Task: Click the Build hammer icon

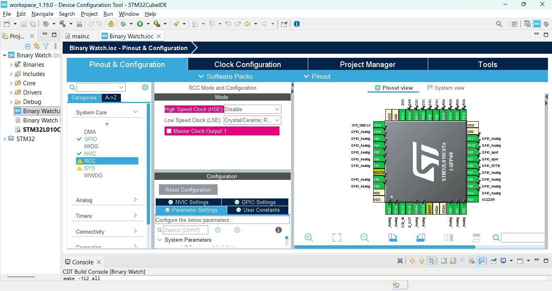Action: (x=62, y=24)
